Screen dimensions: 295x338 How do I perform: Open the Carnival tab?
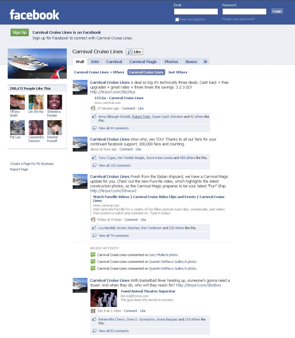(114, 62)
